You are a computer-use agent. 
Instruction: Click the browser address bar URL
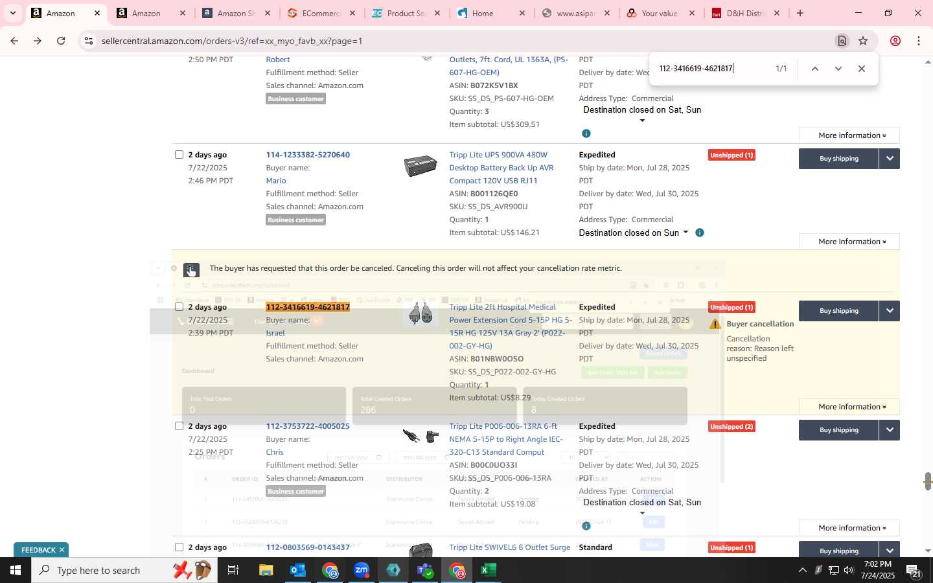[232, 41]
